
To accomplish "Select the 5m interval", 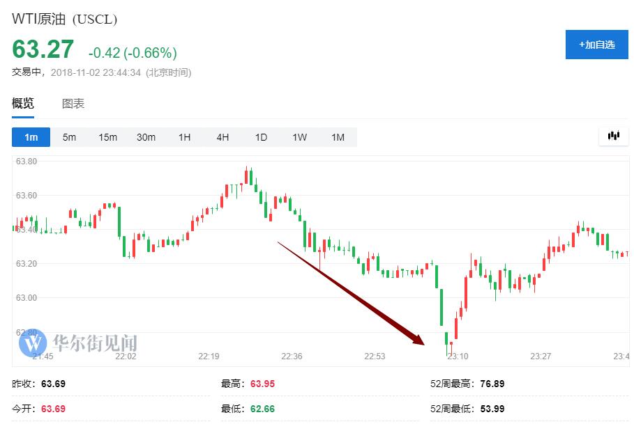I will (69, 137).
